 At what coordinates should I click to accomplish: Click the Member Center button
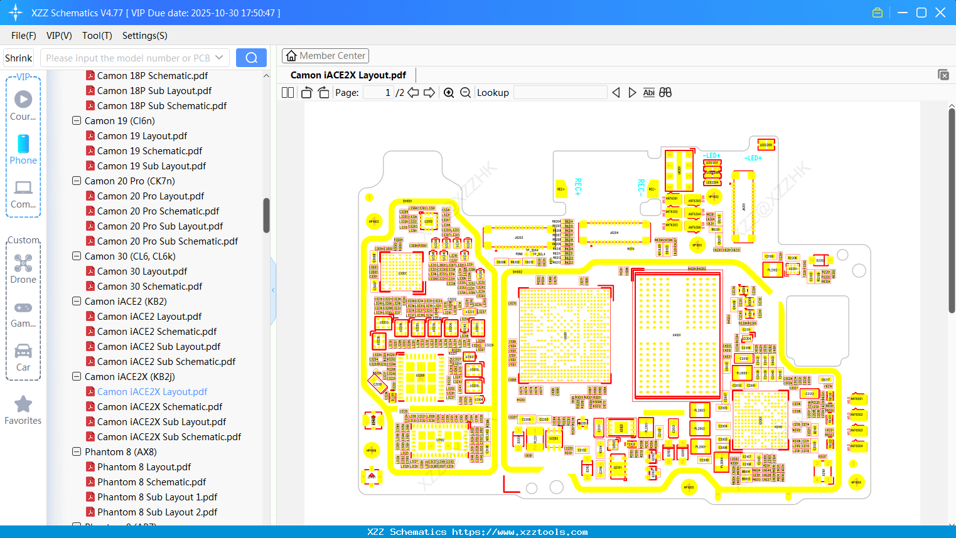point(325,56)
